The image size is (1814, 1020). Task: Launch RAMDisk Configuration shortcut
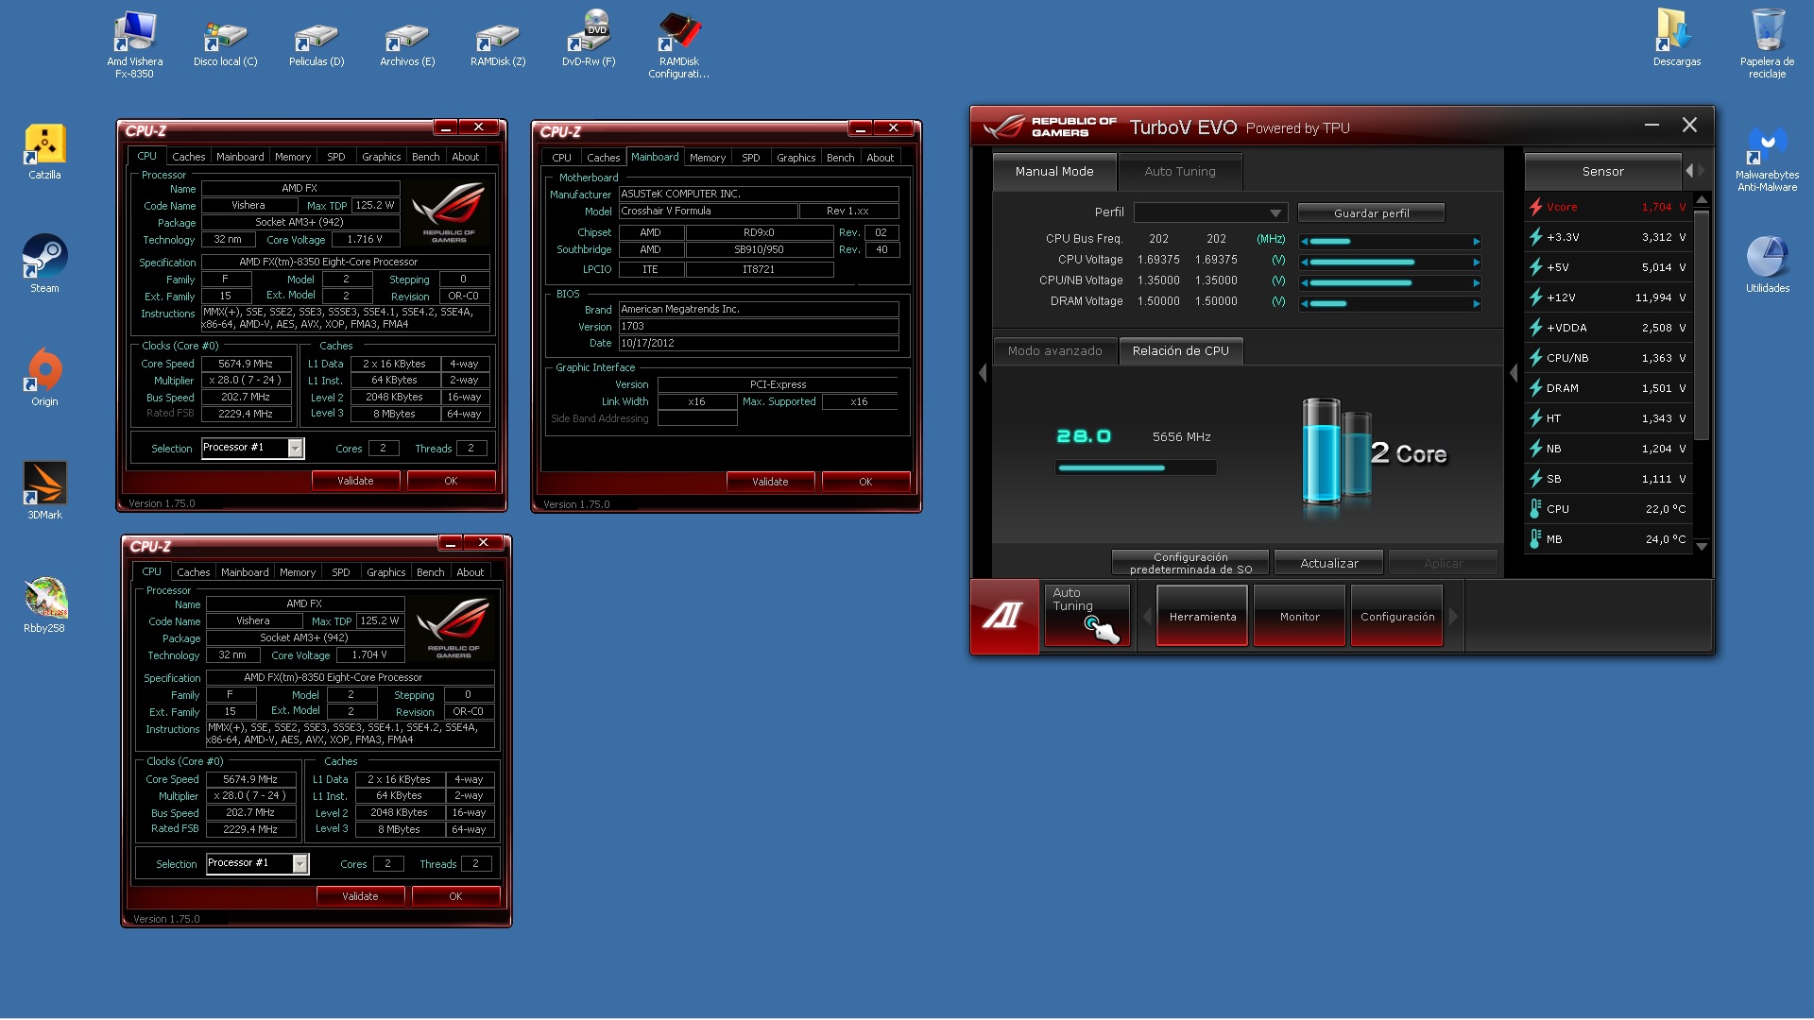coord(678,44)
